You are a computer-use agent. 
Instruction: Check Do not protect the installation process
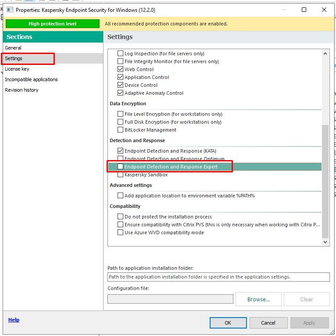[120, 217]
